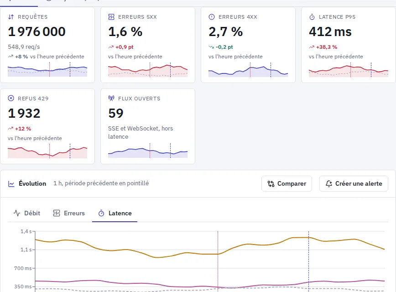Click the trend-down arrow beside -0,2 pt
The image size is (396, 292).
[x=211, y=47]
